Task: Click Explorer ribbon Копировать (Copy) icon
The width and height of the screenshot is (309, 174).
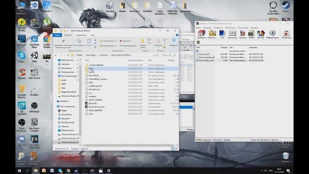Action: 79,41
